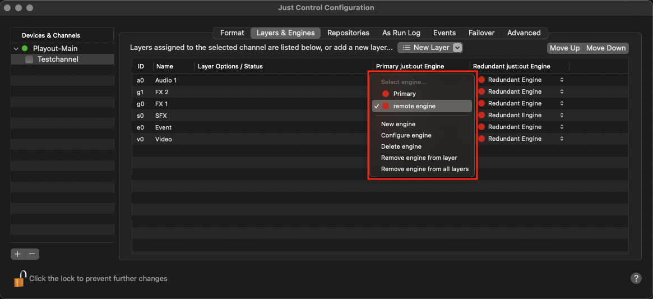Image resolution: width=653 pixels, height=299 pixels.
Task: Switch to the Format tab
Action: click(x=232, y=33)
